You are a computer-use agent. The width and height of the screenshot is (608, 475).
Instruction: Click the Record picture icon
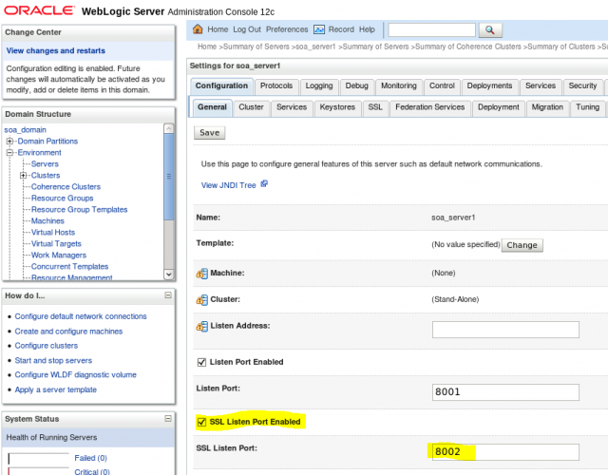tap(319, 29)
